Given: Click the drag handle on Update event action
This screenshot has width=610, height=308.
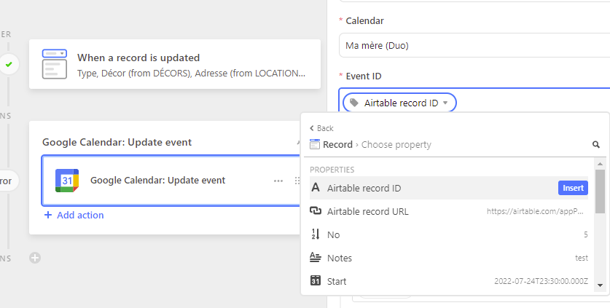Looking at the screenshot, I should [297, 181].
